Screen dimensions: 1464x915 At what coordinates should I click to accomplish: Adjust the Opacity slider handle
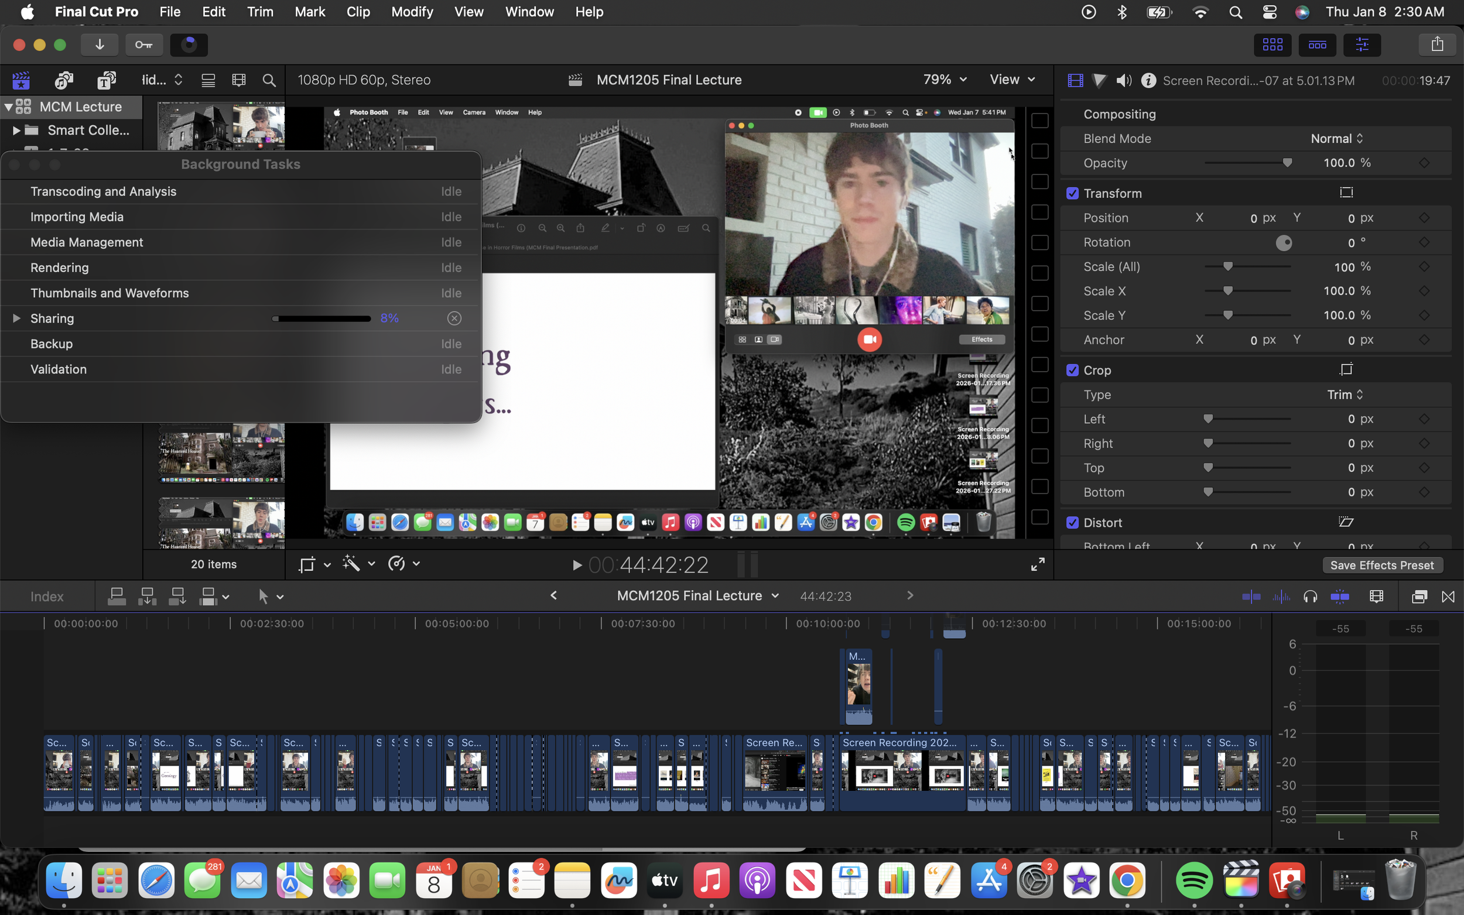click(1287, 163)
